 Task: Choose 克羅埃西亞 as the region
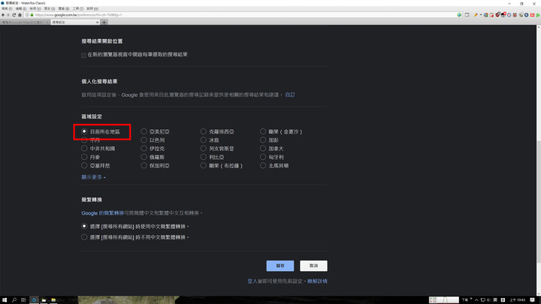tap(203, 131)
